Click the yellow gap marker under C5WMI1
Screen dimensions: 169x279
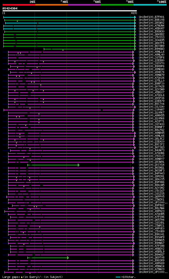coord(40,227)
